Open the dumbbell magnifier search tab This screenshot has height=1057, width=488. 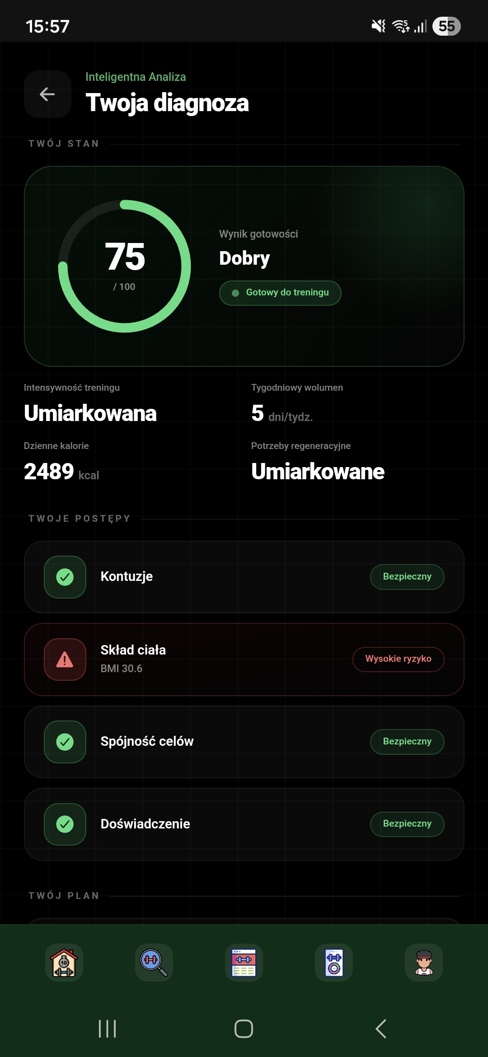(x=154, y=962)
